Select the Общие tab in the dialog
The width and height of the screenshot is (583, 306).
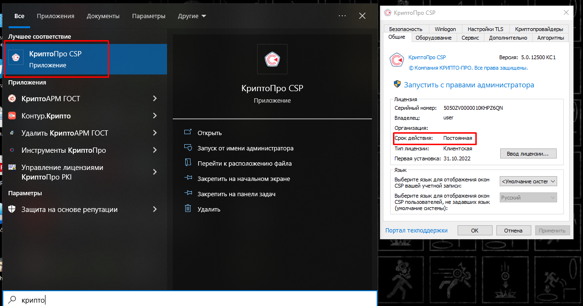[397, 37]
